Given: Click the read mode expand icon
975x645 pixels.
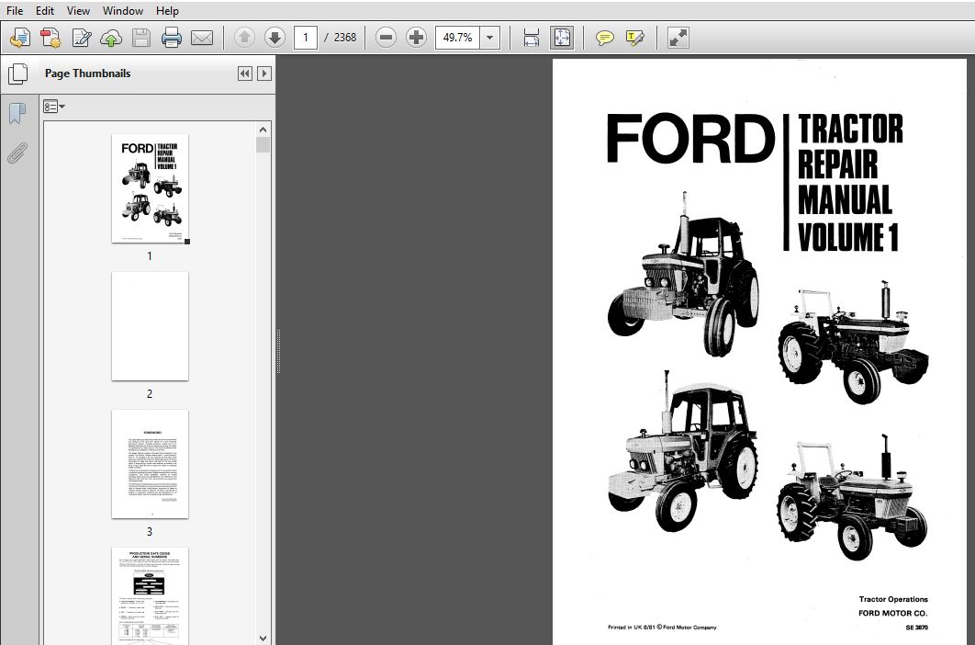Looking at the screenshot, I should pyautogui.click(x=678, y=38).
